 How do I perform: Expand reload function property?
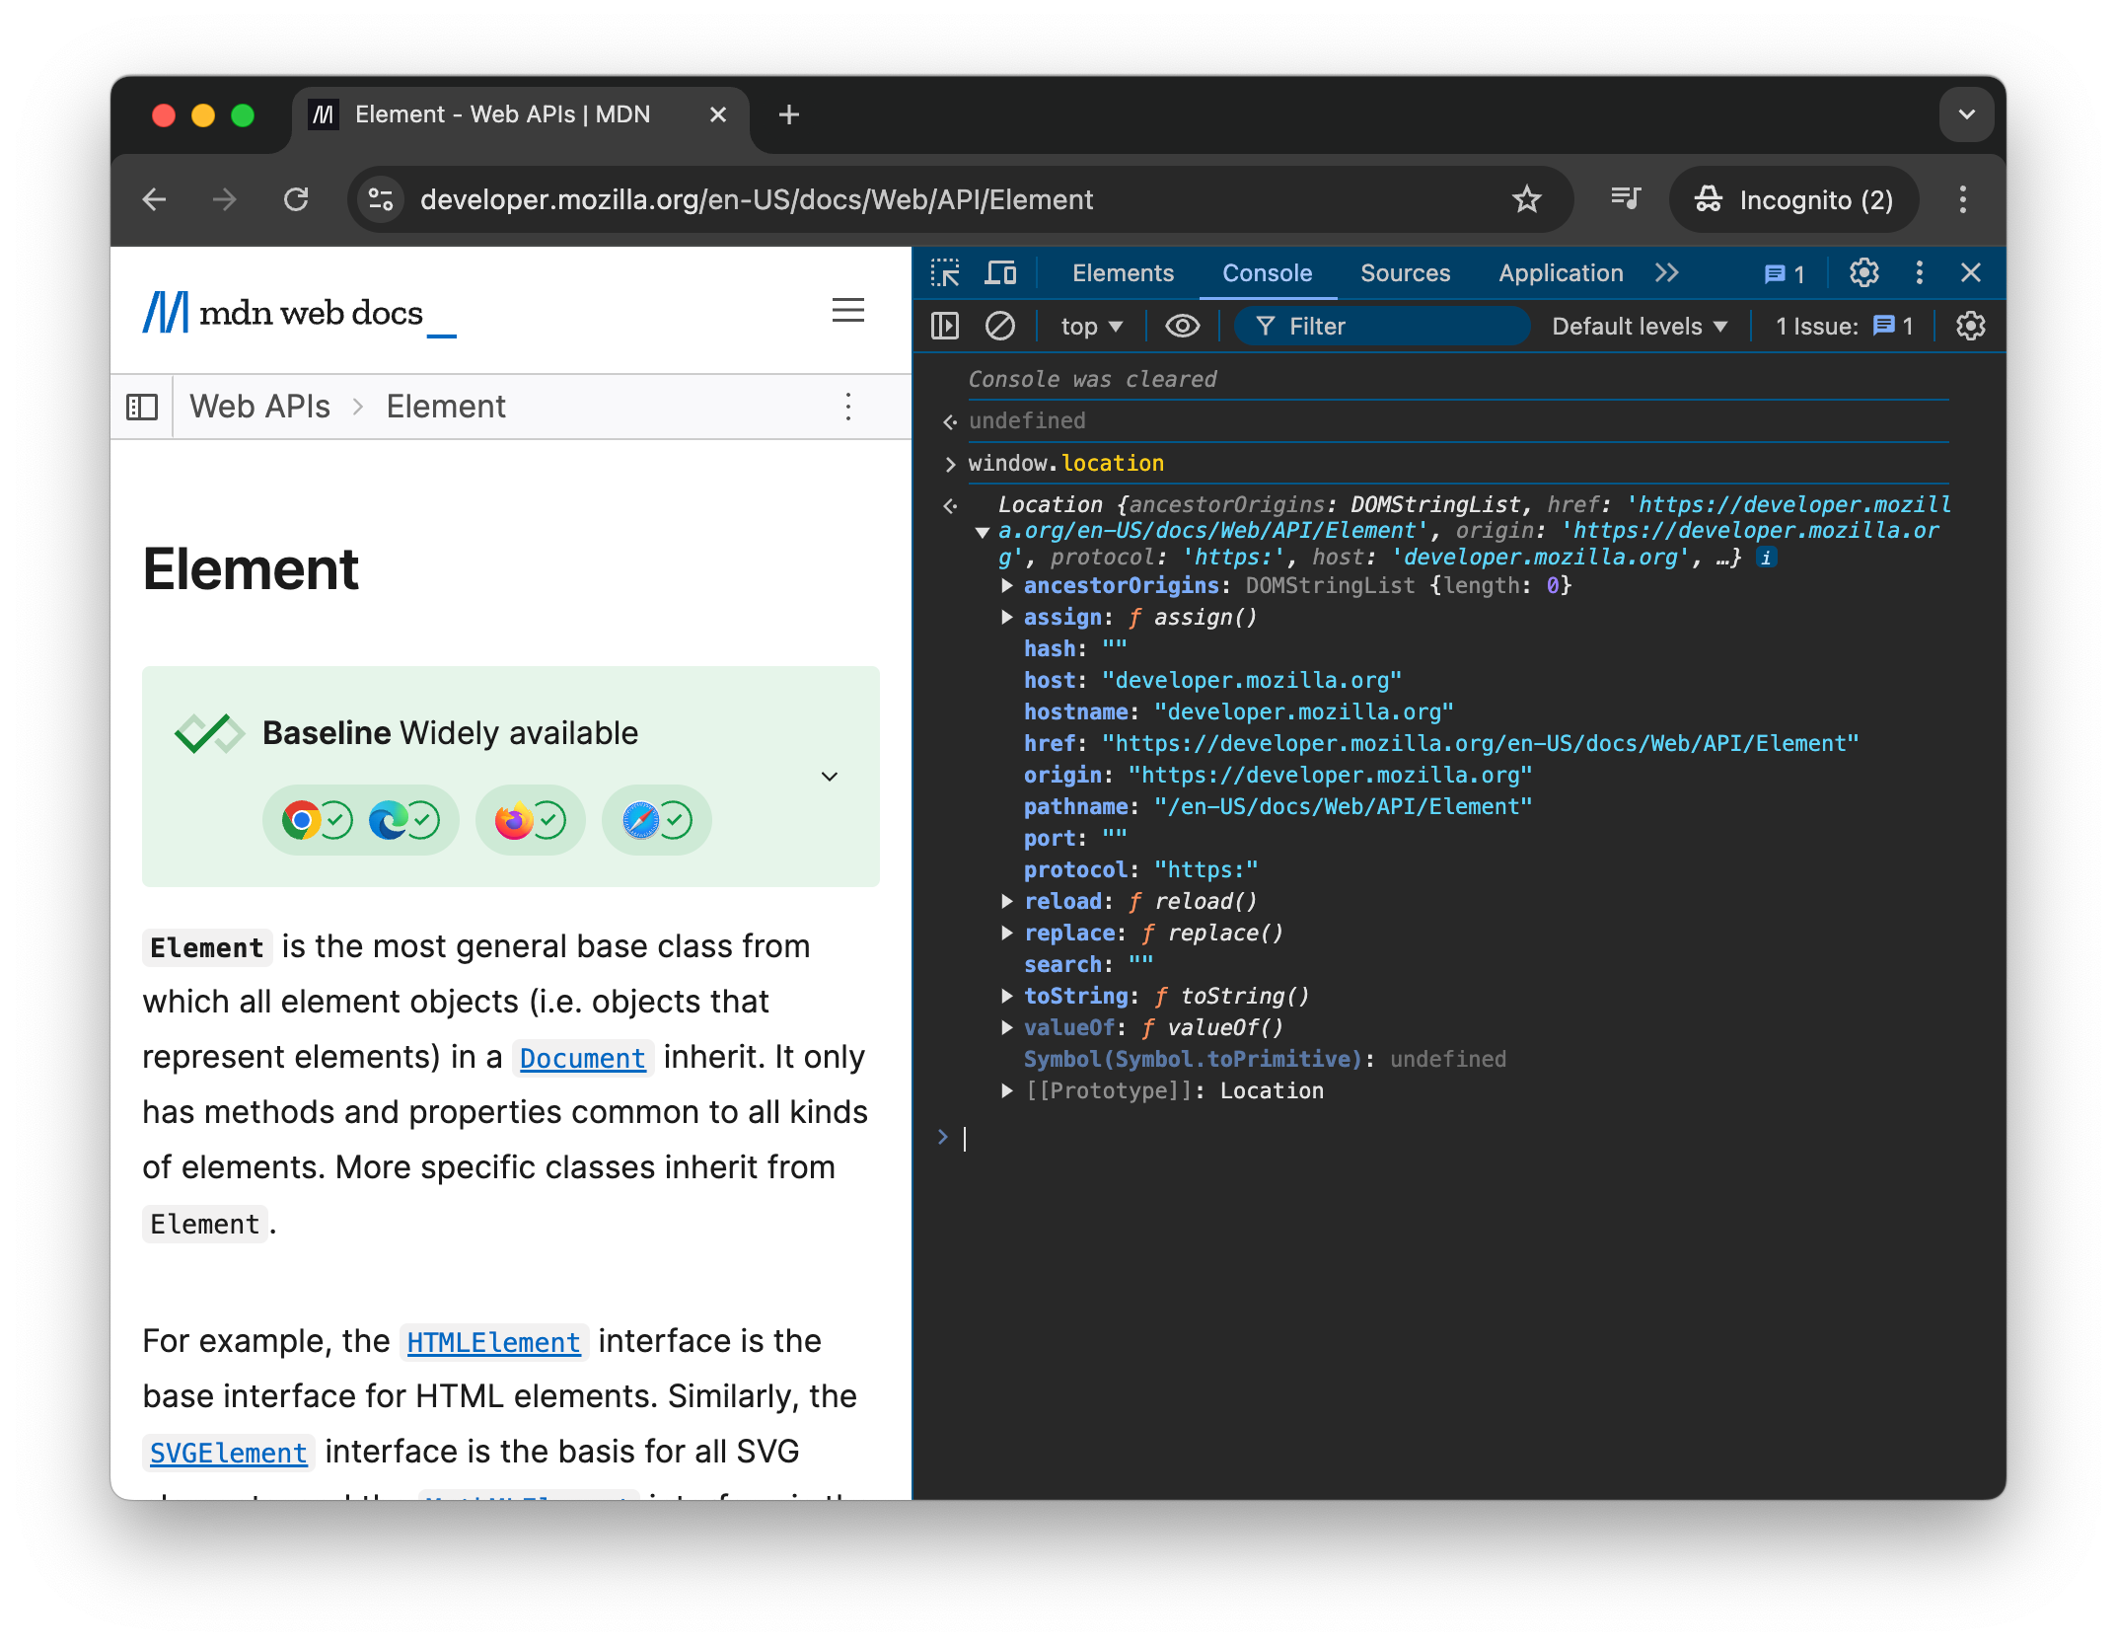pos(1006,902)
